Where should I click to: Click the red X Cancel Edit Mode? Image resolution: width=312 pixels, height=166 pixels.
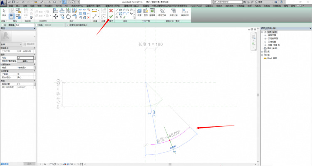pos(111,10)
